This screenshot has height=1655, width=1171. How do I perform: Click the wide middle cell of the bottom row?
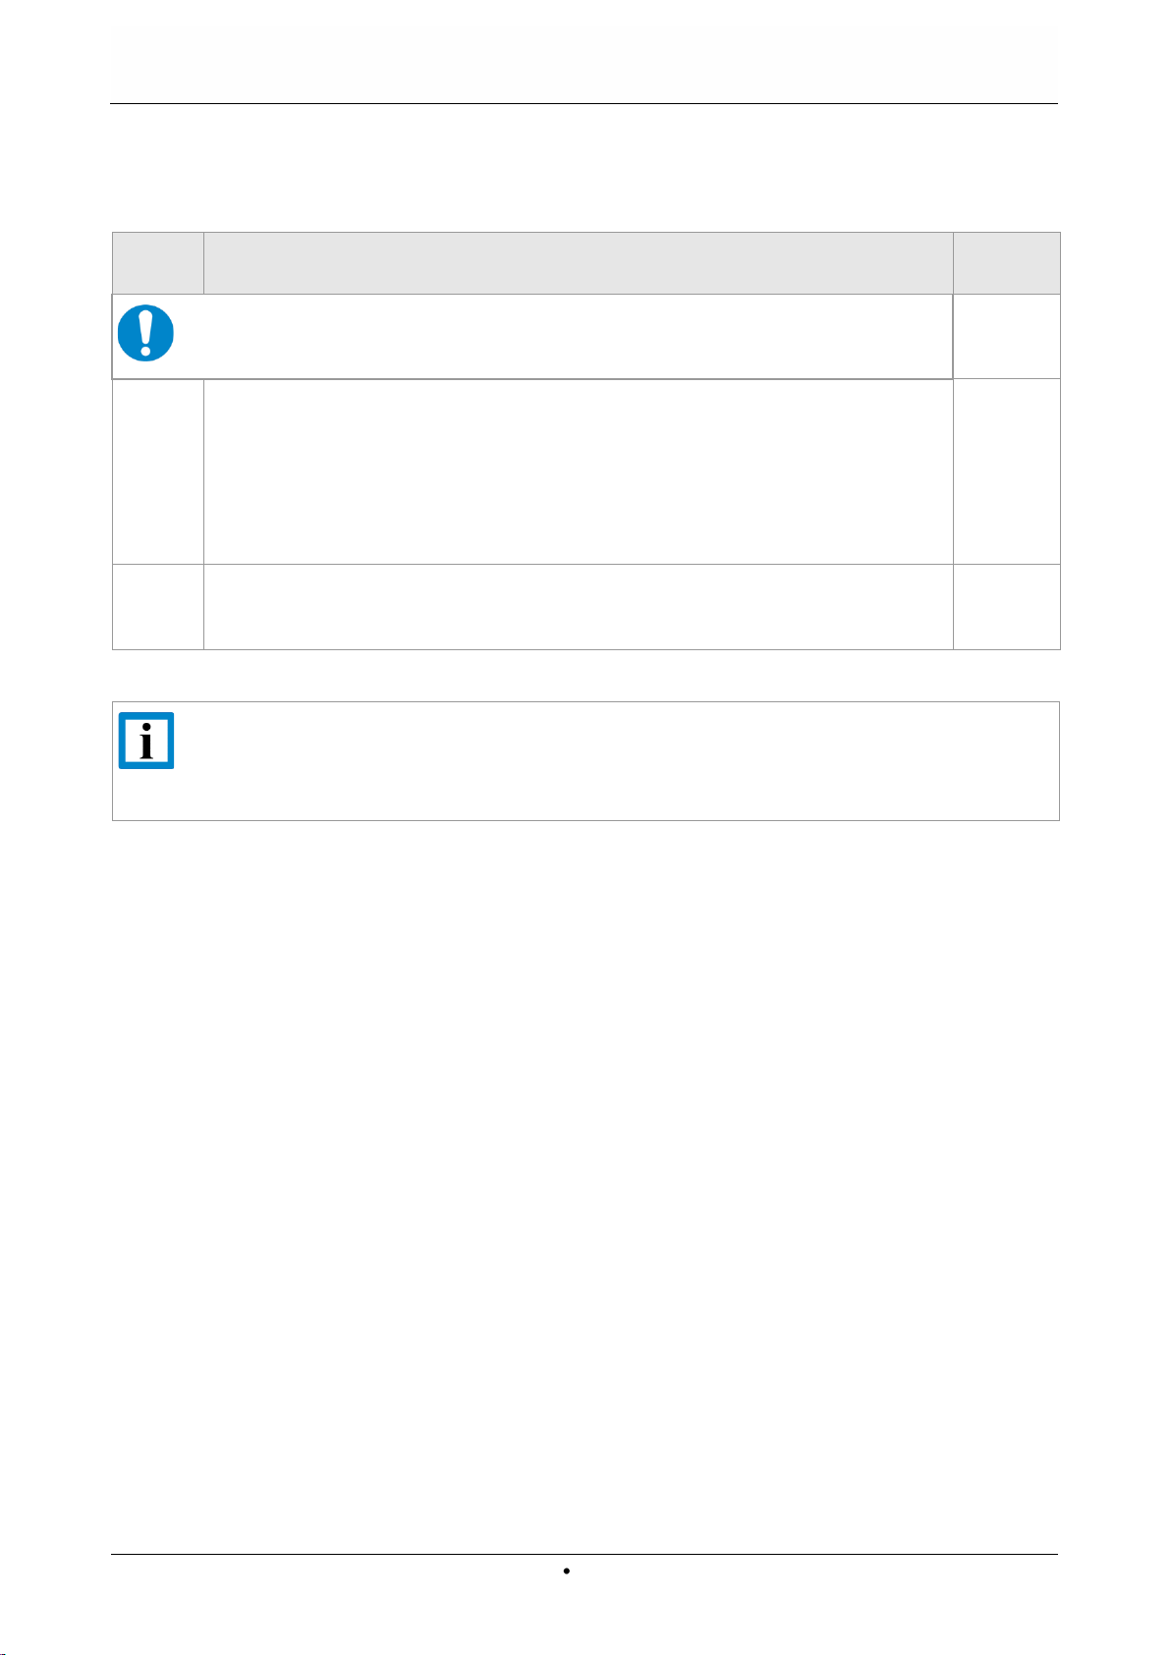579,607
